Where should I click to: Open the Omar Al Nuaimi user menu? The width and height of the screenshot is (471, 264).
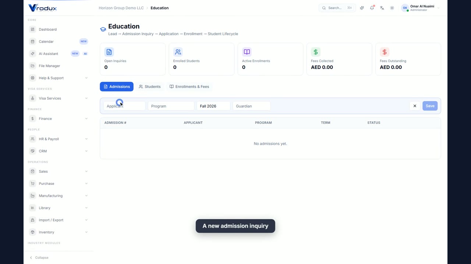click(x=421, y=8)
